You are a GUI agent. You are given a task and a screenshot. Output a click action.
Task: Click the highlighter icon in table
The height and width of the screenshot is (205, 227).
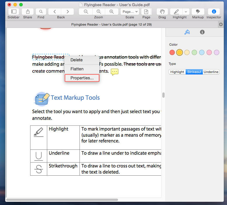coord(38,132)
